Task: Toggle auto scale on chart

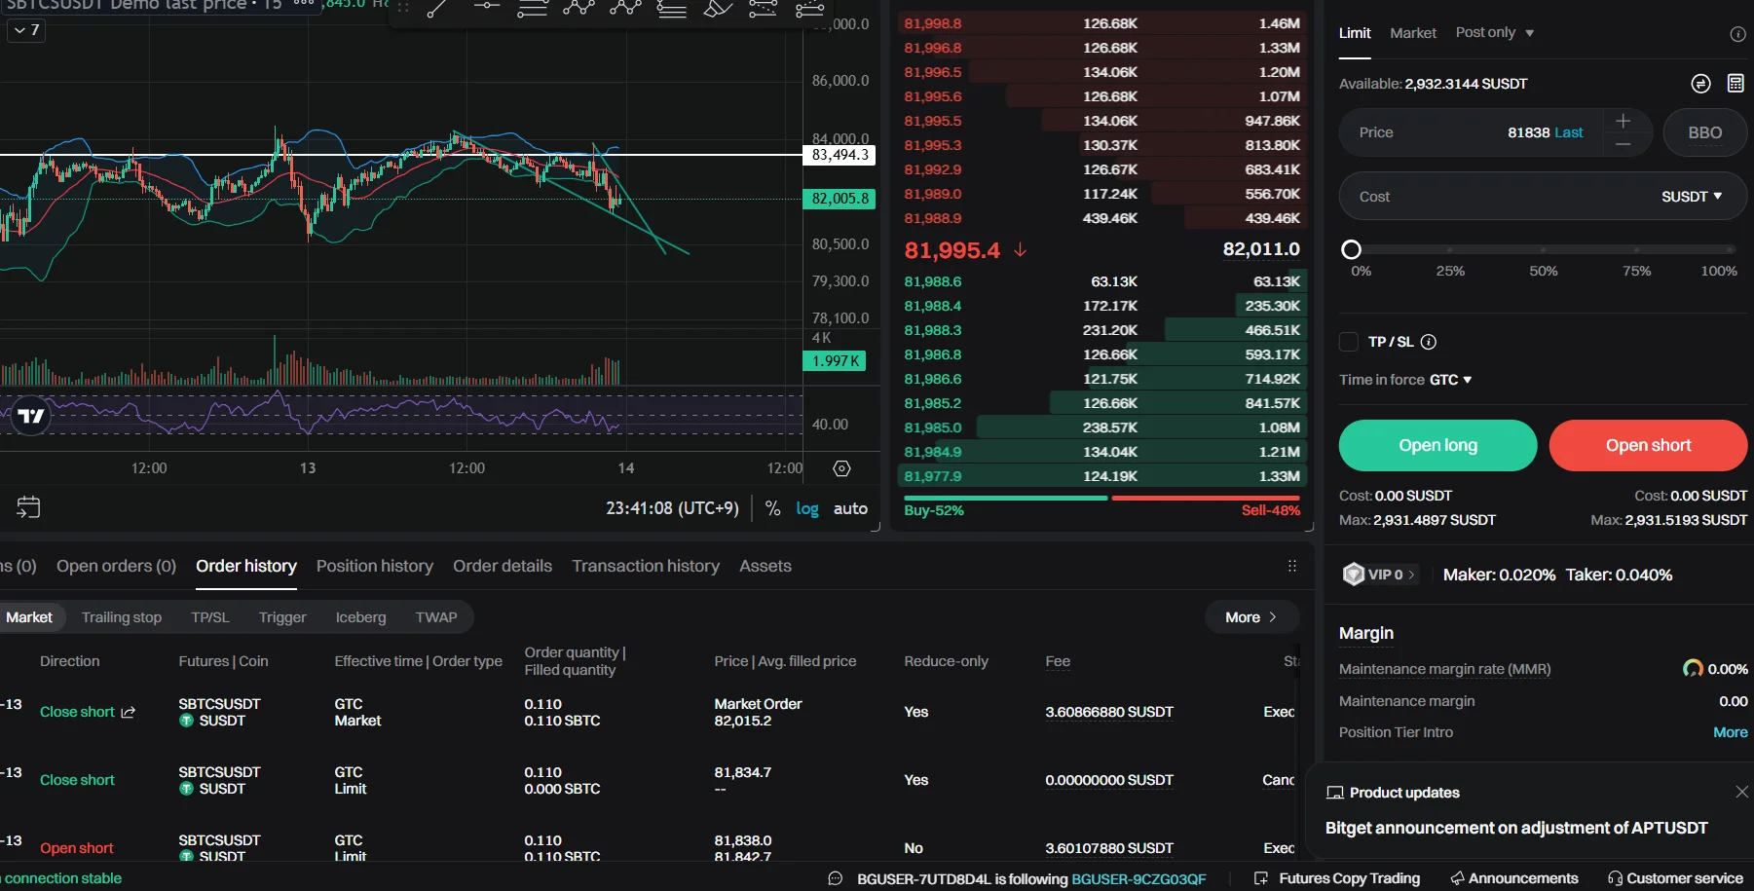Action: (x=850, y=508)
